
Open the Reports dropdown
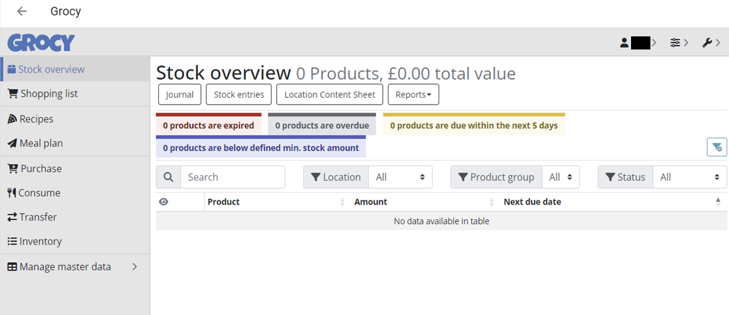(413, 95)
